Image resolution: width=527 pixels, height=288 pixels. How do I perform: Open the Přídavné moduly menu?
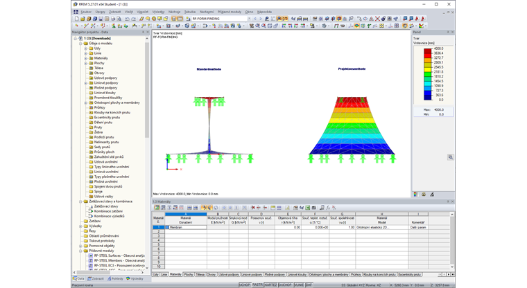230,12
